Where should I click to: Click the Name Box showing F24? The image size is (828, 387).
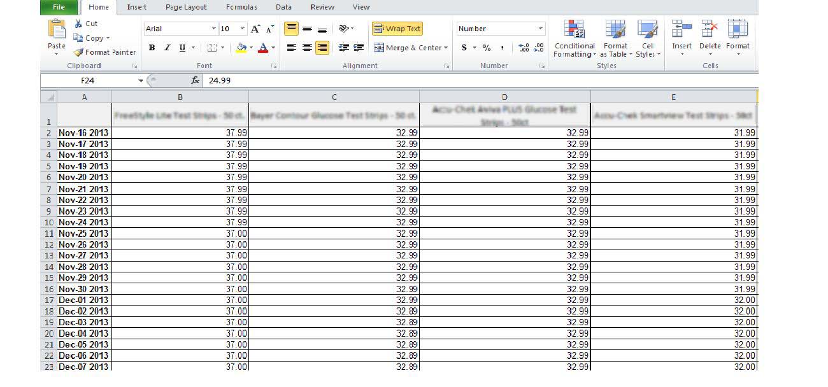click(x=88, y=81)
